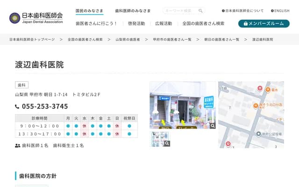
Task: Click the keyword search input field
Action: coord(184,11)
